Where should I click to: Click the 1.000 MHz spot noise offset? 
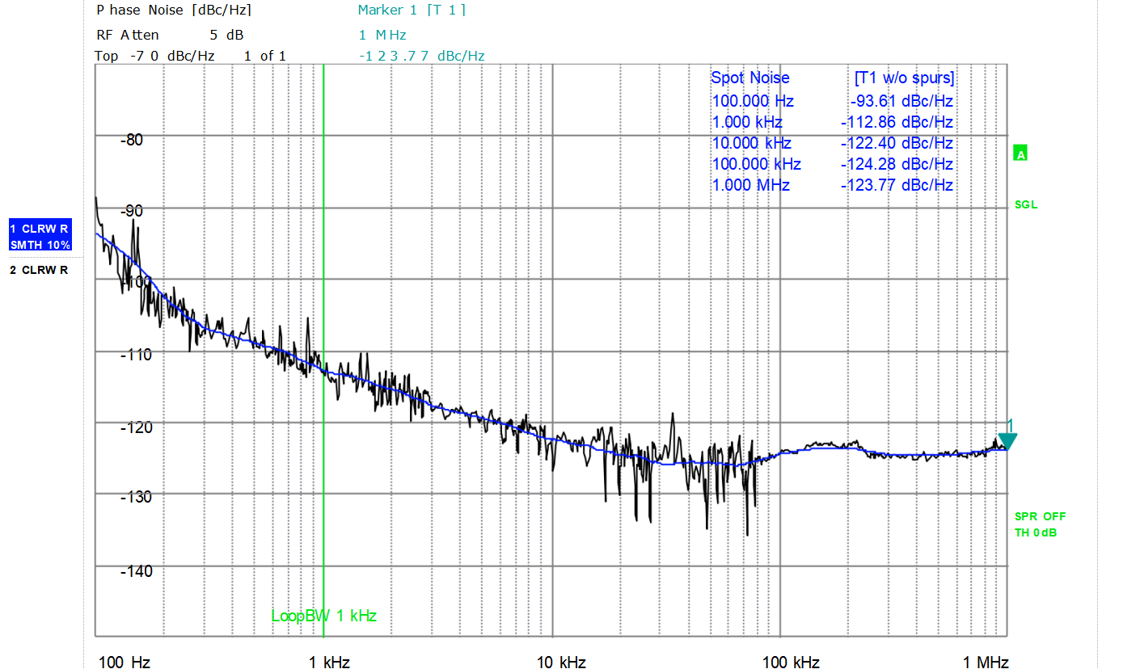[x=750, y=185]
